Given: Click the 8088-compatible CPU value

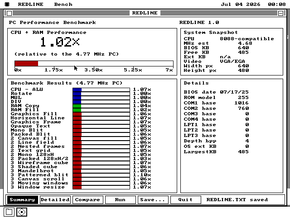Looking at the screenshot, I should pos(247,39).
